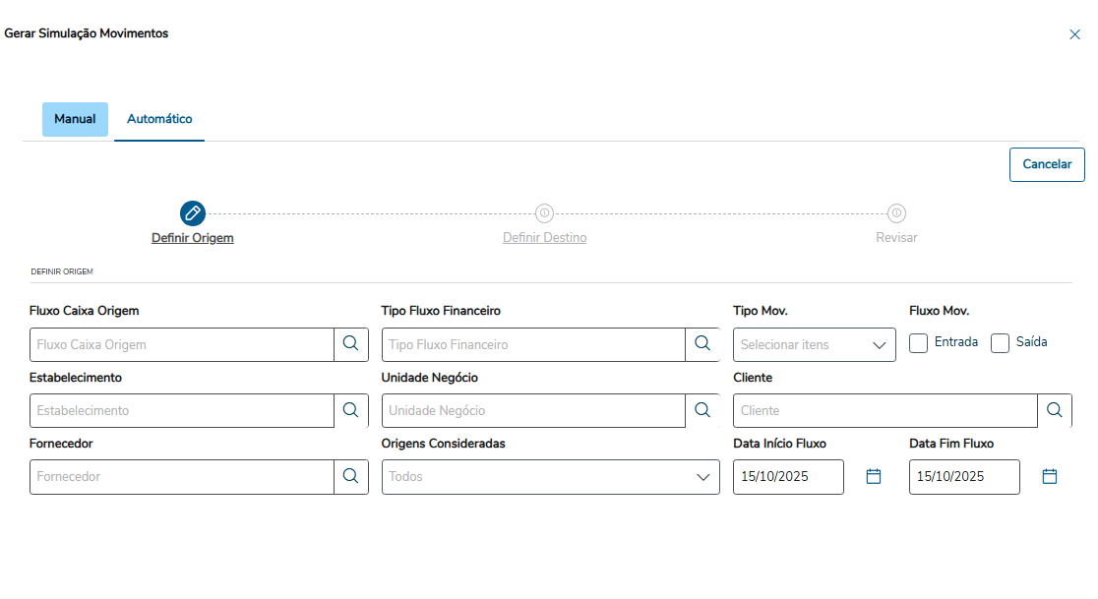
Task: Open the Data Fim Fluxo calendar picker
Action: coord(1050,476)
